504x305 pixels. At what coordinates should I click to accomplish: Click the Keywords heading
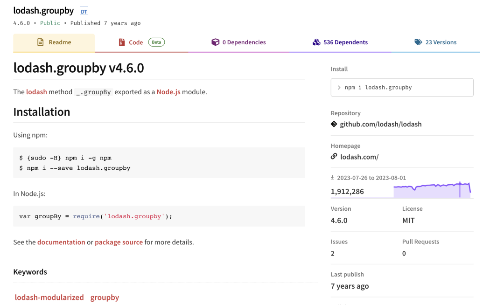[30, 272]
